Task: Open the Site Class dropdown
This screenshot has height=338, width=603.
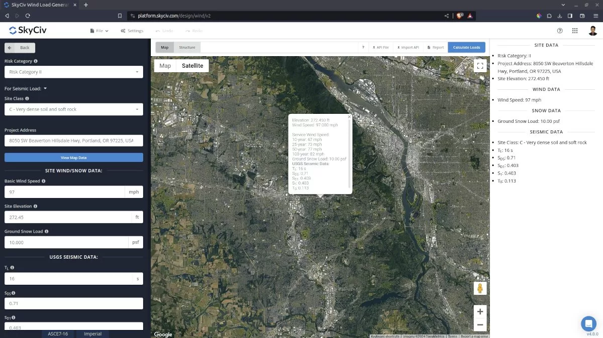Action: pos(73,109)
